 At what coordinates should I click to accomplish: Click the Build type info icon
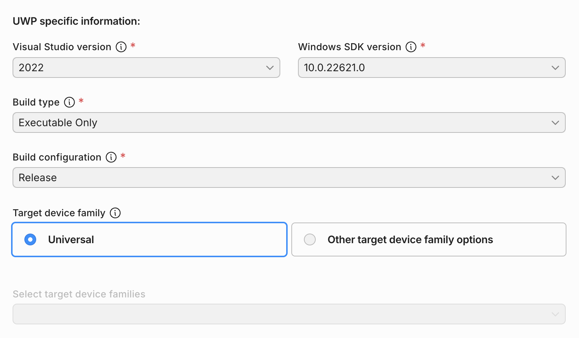[x=69, y=103]
